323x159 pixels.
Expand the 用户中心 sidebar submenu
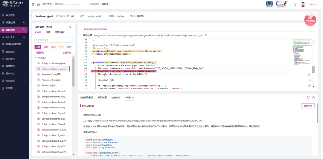pyautogui.click(x=24, y=73)
